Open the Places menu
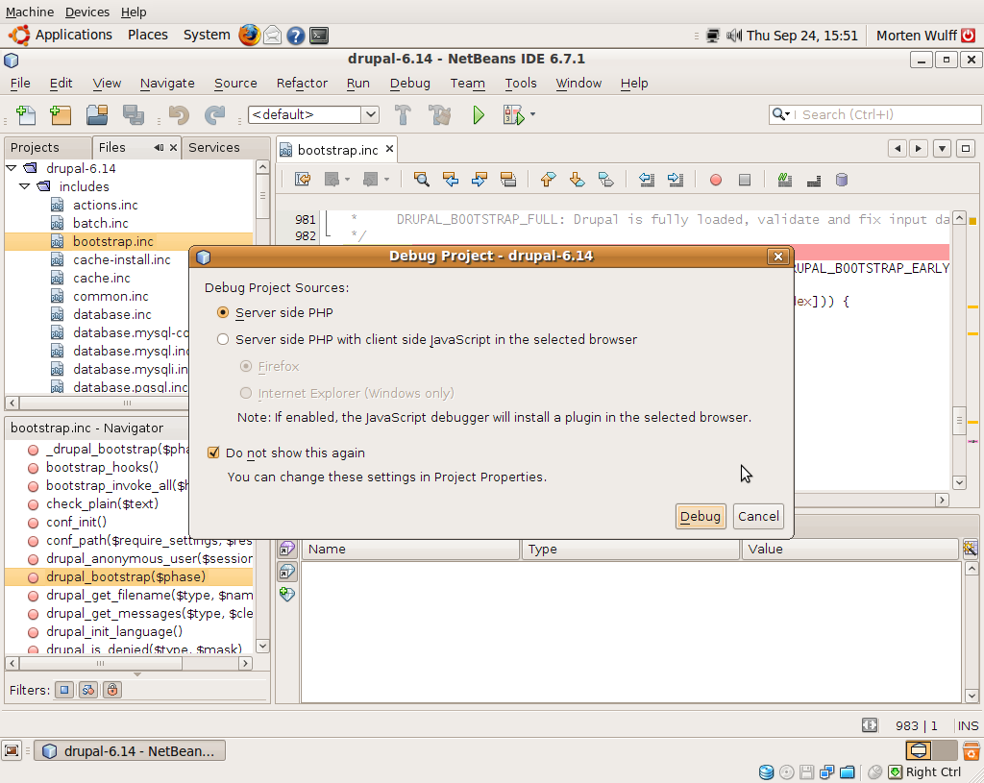984x783 pixels. click(147, 36)
